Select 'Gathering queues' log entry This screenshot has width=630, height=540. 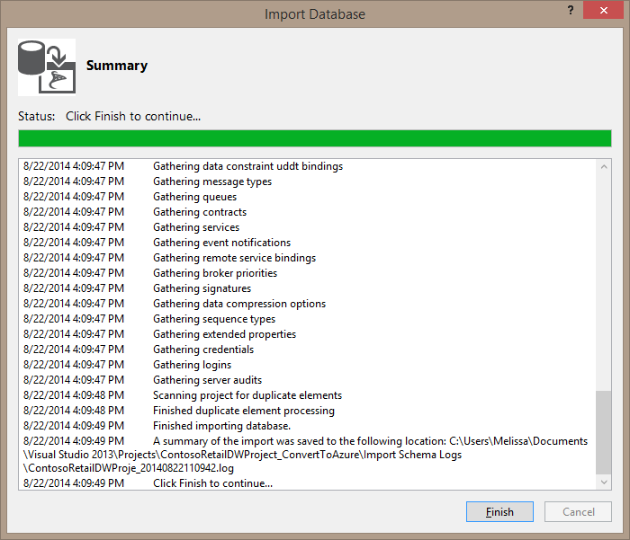tap(130, 197)
